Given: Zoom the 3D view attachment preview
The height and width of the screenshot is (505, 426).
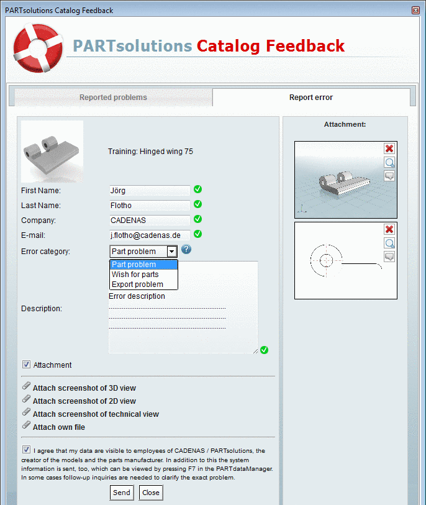Looking at the screenshot, I should [389, 162].
